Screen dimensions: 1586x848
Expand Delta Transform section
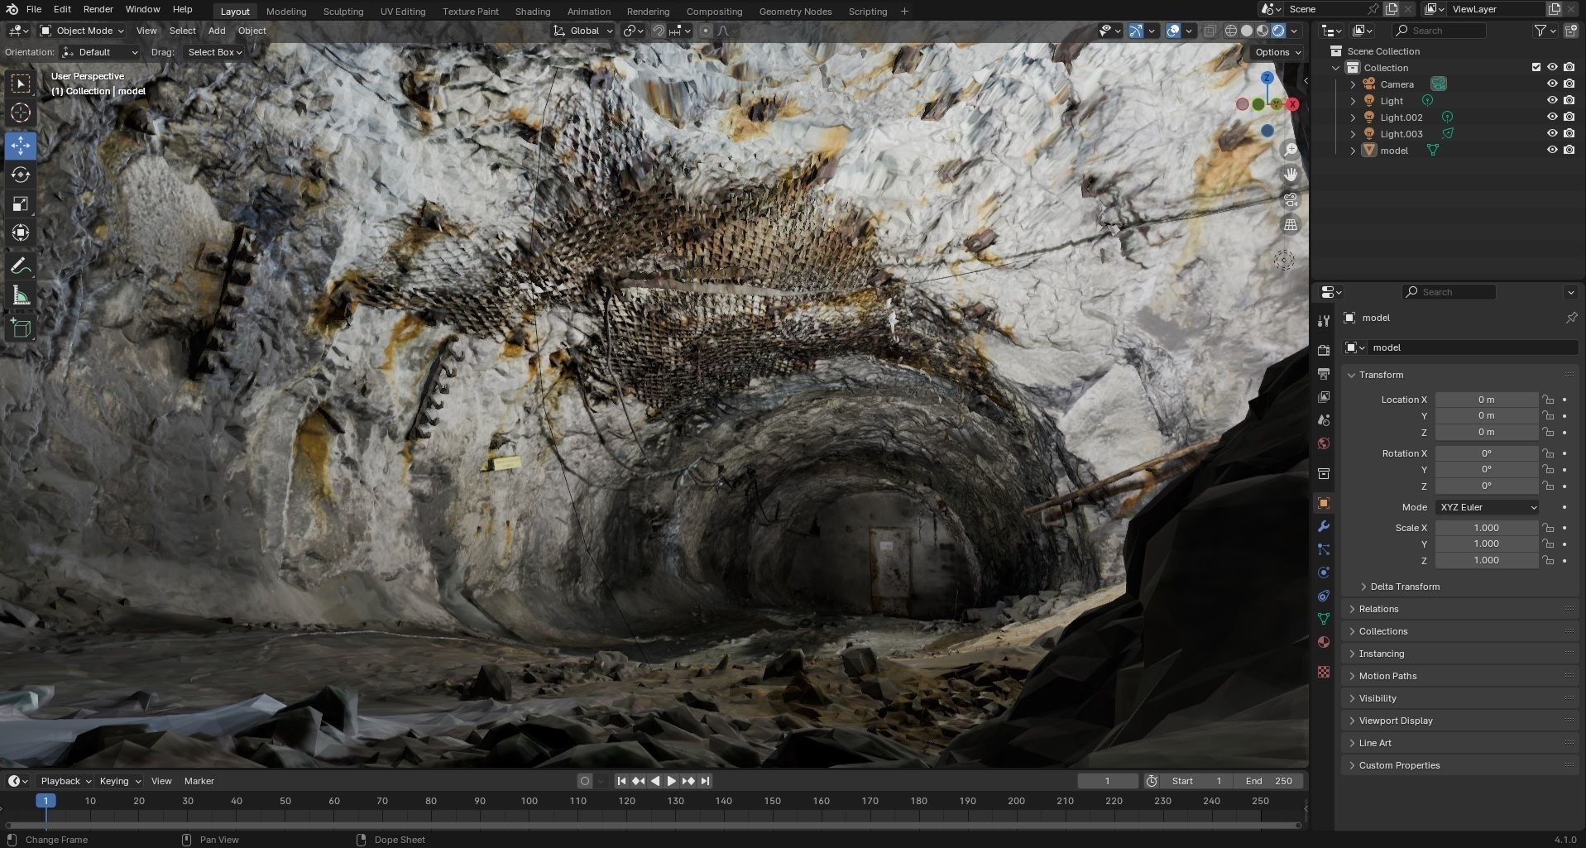pos(1405,587)
